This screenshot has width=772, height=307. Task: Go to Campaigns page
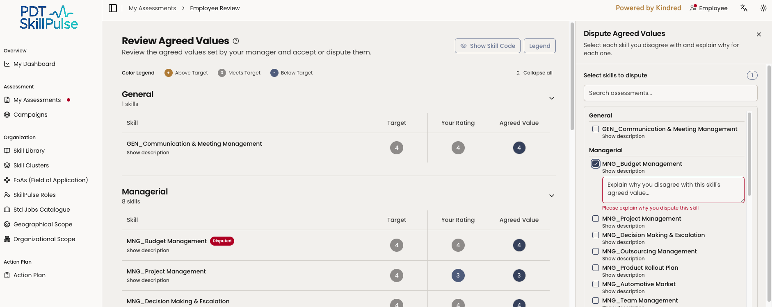click(x=30, y=115)
